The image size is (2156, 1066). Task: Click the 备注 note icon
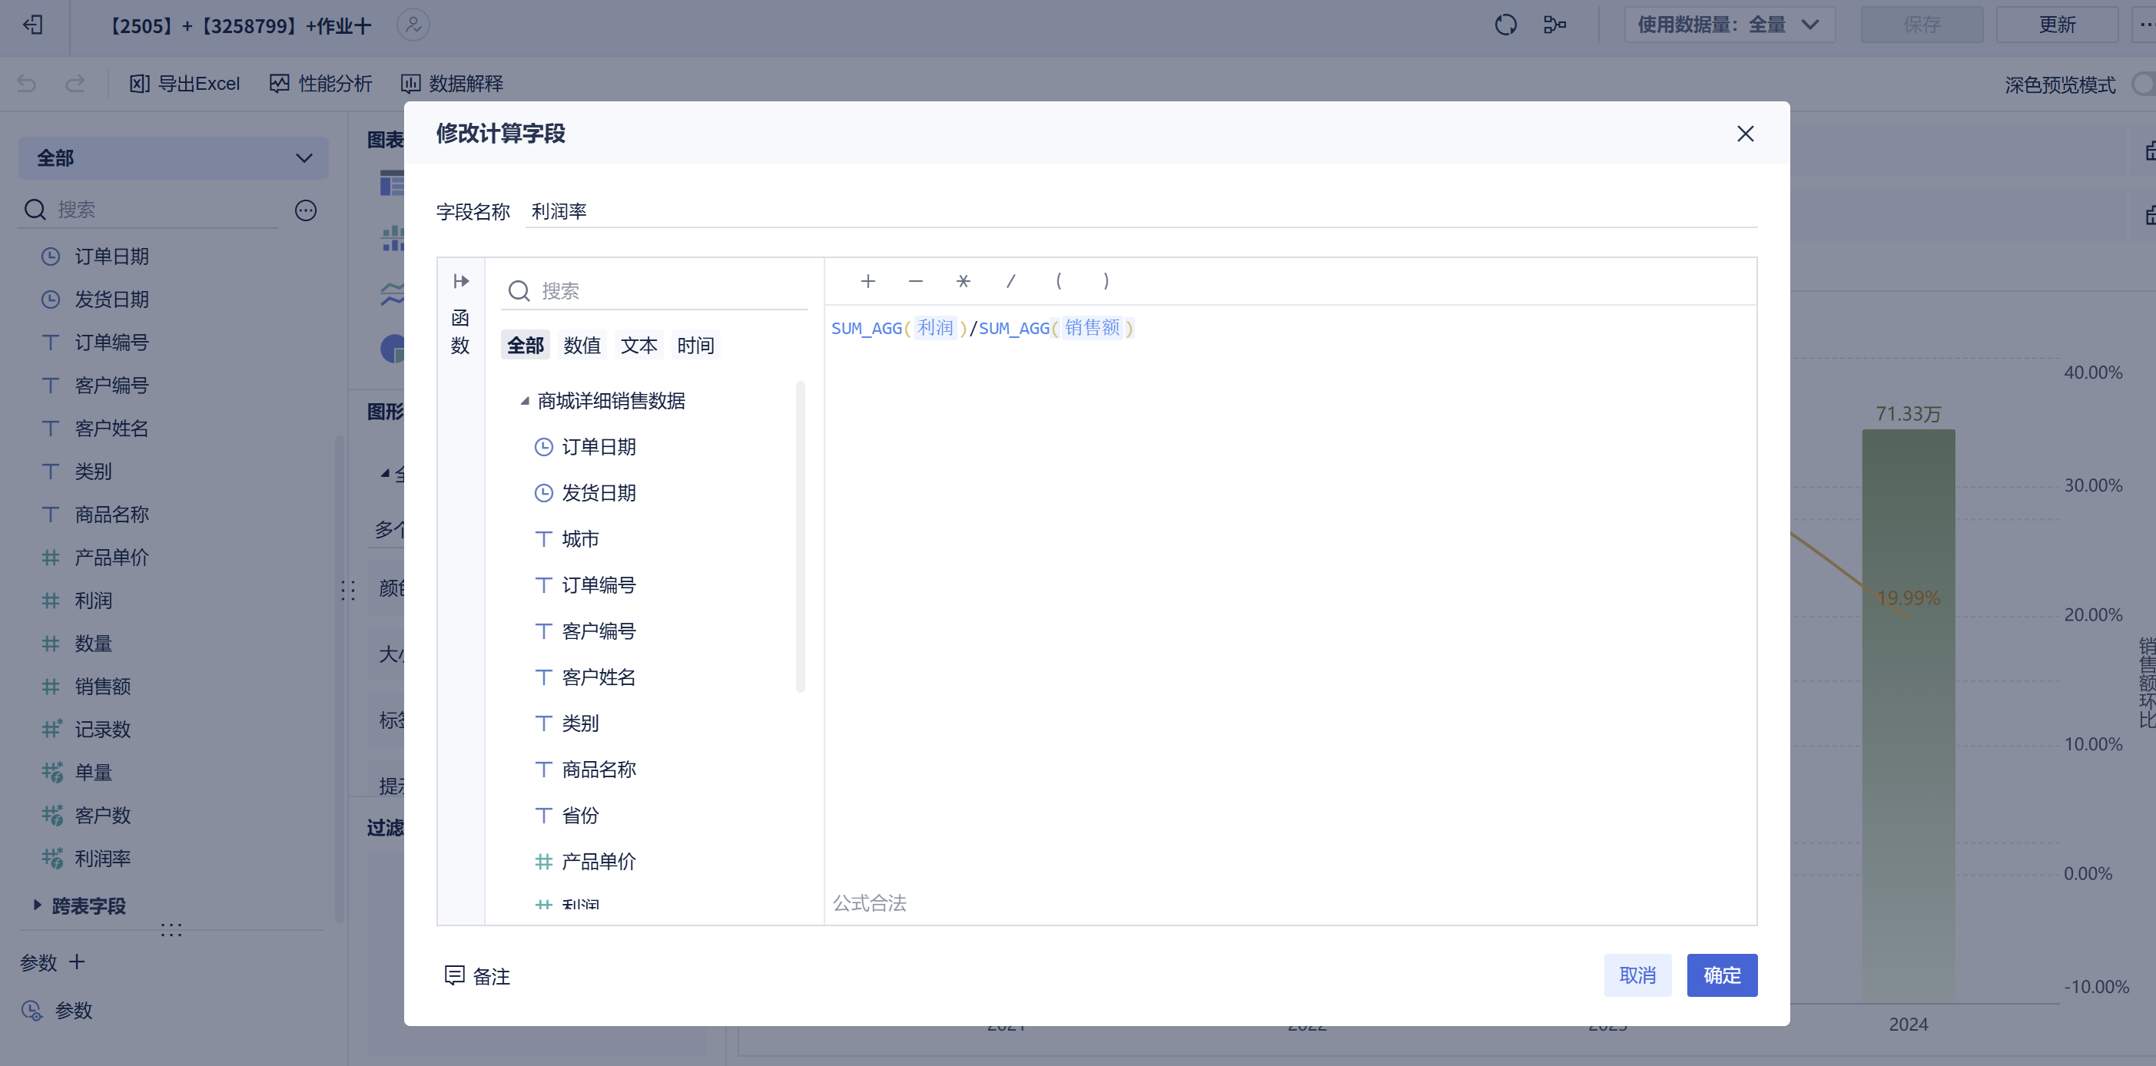[453, 975]
